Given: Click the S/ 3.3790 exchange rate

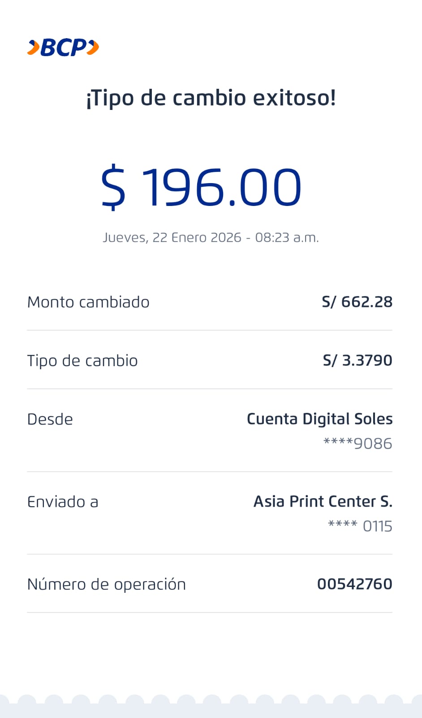Looking at the screenshot, I should click(357, 360).
